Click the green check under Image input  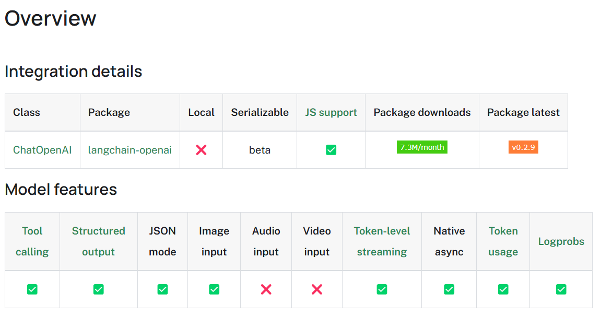coord(214,289)
